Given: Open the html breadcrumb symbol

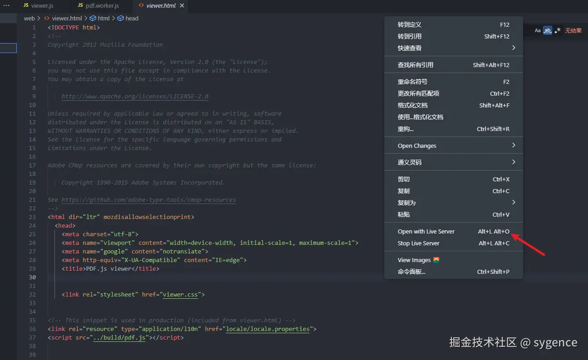Looking at the screenshot, I should pos(103,18).
